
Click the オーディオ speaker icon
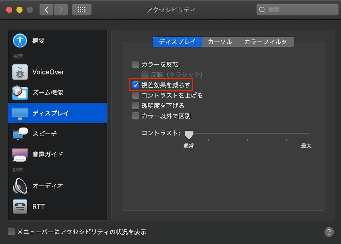tap(19, 186)
